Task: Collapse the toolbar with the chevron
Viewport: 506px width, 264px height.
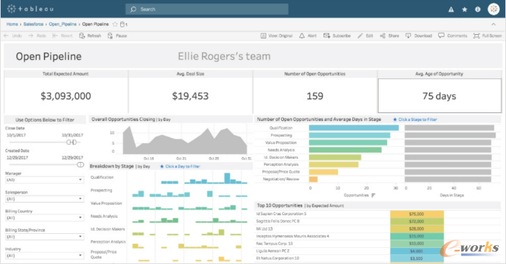Action: coord(493,24)
